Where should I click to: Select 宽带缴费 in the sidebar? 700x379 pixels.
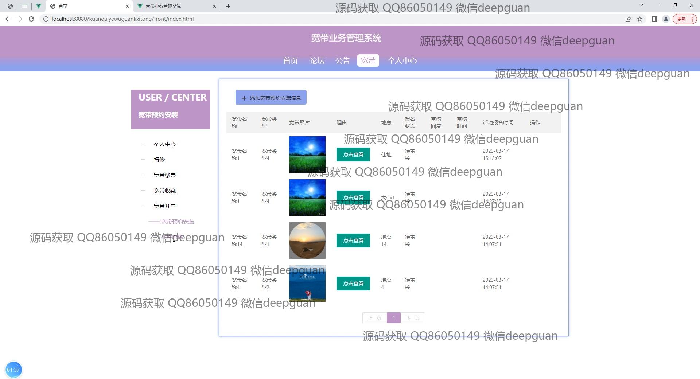point(164,175)
